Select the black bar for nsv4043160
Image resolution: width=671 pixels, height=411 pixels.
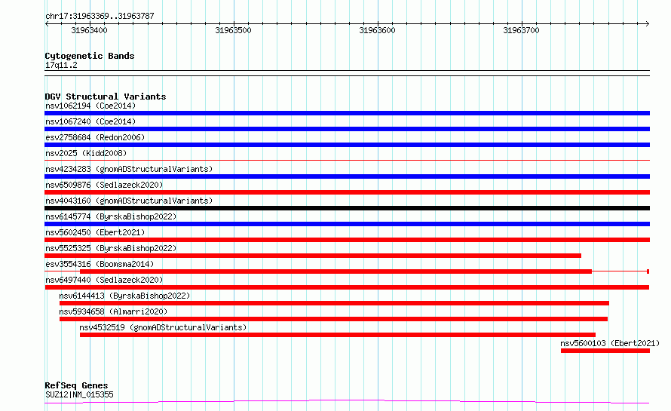click(x=347, y=208)
